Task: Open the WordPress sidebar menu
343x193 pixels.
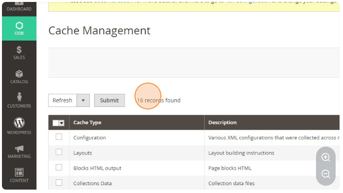Action: coord(19,126)
